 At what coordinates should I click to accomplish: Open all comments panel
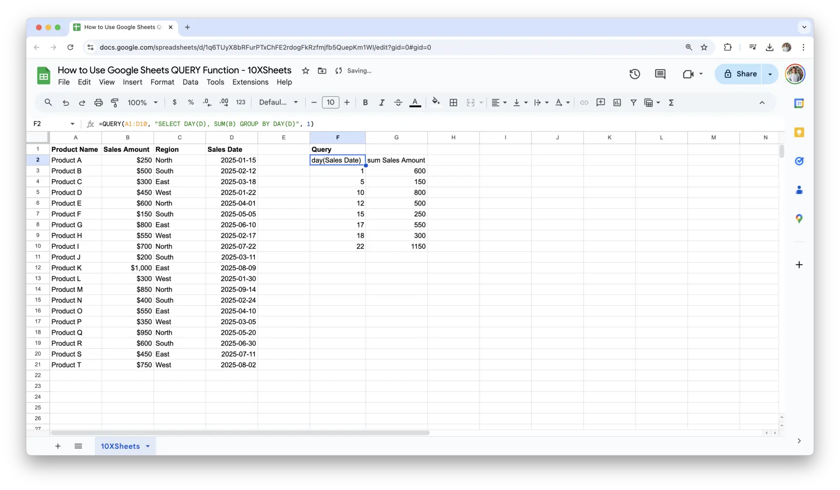pyautogui.click(x=660, y=74)
